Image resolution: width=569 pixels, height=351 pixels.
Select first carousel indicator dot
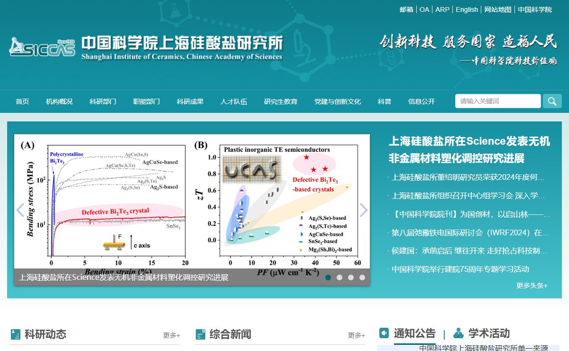pyautogui.click(x=328, y=277)
